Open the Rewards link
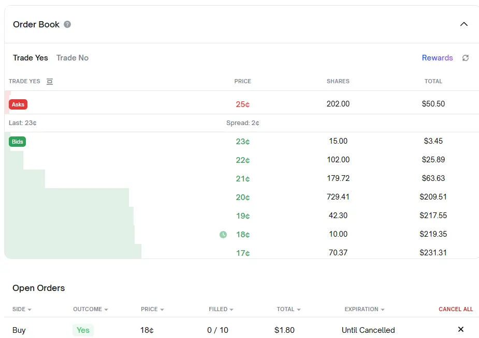The height and width of the screenshot is (338, 479). tap(437, 58)
